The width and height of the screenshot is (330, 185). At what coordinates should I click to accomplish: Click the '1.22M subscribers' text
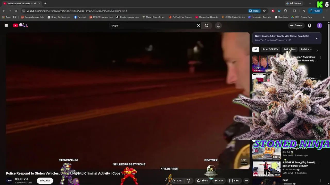click(x=23, y=183)
